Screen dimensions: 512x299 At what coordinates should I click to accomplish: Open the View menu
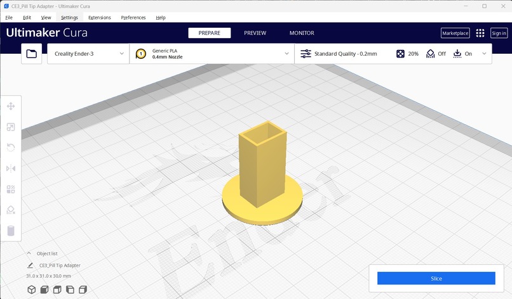click(x=46, y=18)
